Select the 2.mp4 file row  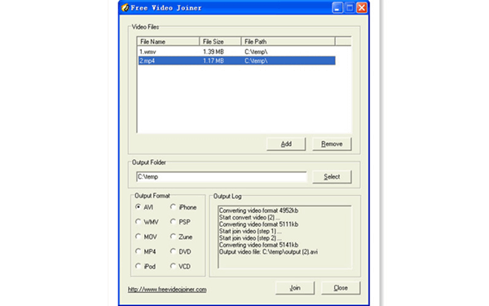click(236, 60)
